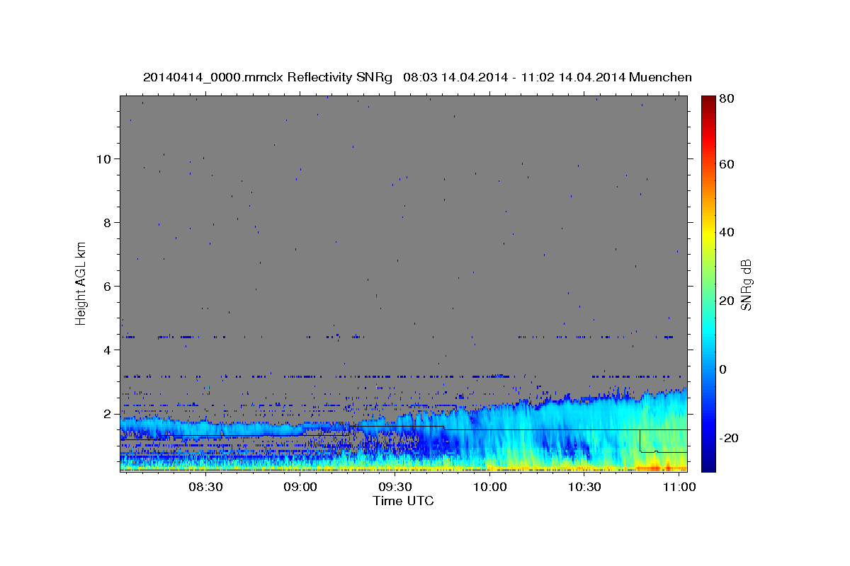This screenshot has width=850, height=566.
Task: Click the plot title text starting 20140414_0000.mmclx
Action: pyautogui.click(x=417, y=77)
